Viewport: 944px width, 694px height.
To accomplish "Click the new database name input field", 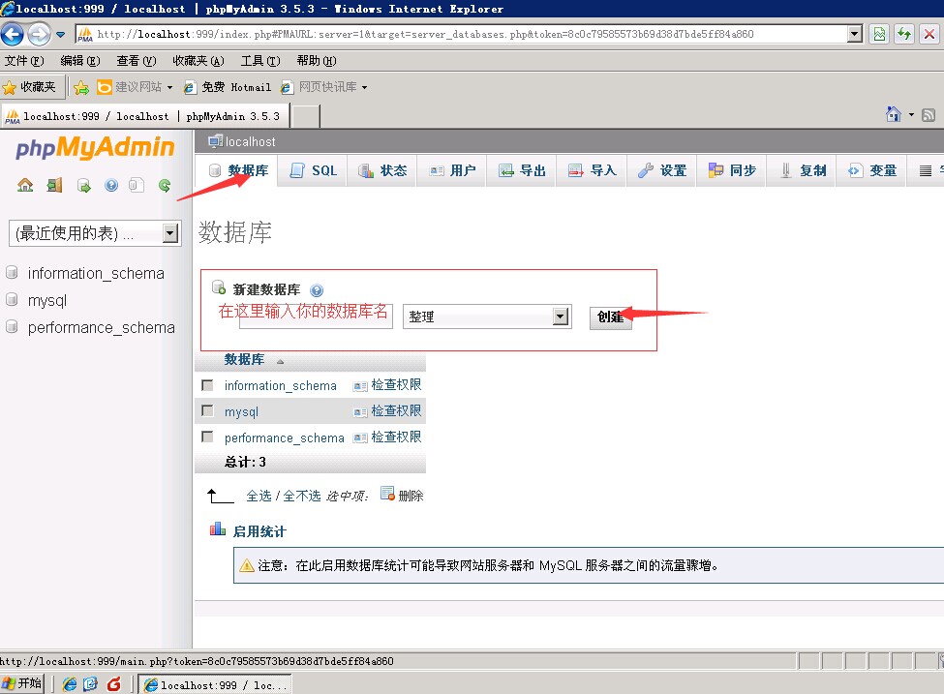I will point(316,317).
